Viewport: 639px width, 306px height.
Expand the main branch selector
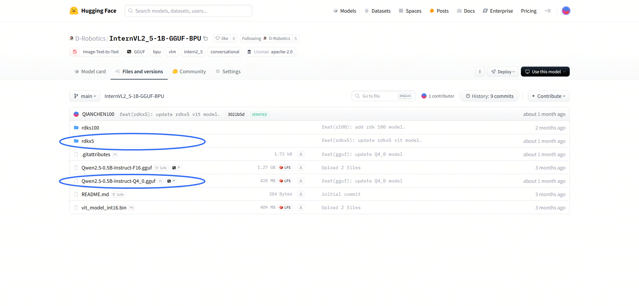pos(85,96)
